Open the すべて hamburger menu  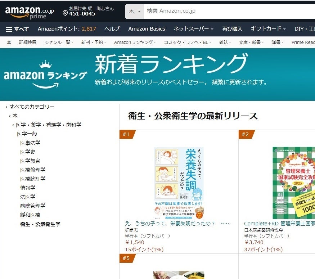(17, 29)
